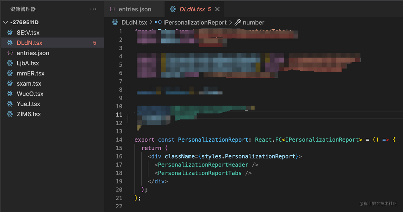403x212 pixels.
Task: Click the React icon beside DLdN.tsx in explorer
Action: coord(10,43)
